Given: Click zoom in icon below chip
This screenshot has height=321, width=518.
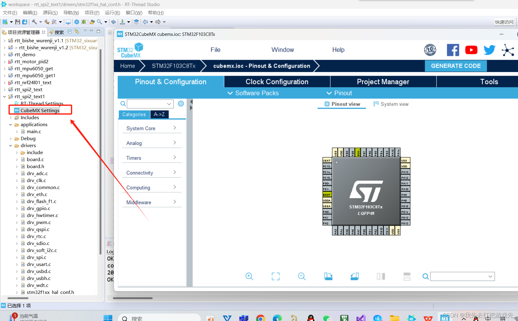Looking at the screenshot, I should (x=249, y=276).
